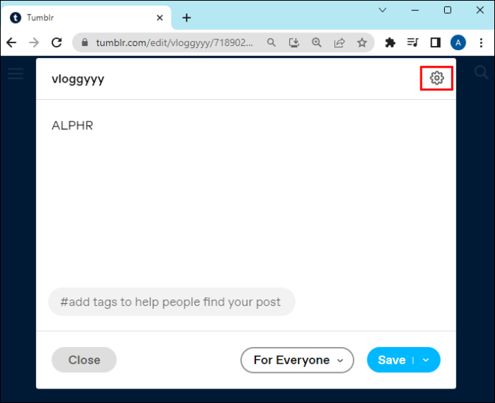The height and width of the screenshot is (403, 495).
Task: Bookmark this page with the star icon
Action: click(362, 42)
